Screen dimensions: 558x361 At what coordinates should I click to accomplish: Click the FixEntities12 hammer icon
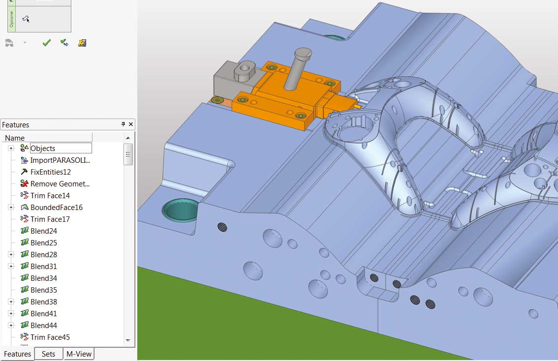point(25,172)
